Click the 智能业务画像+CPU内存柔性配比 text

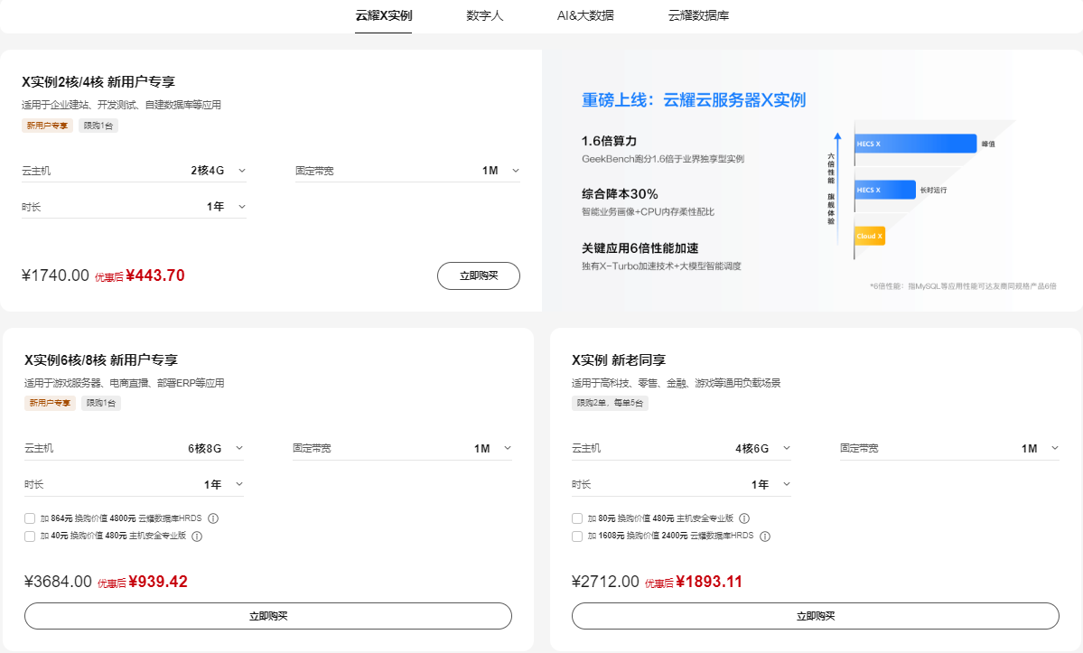pyautogui.click(x=648, y=212)
